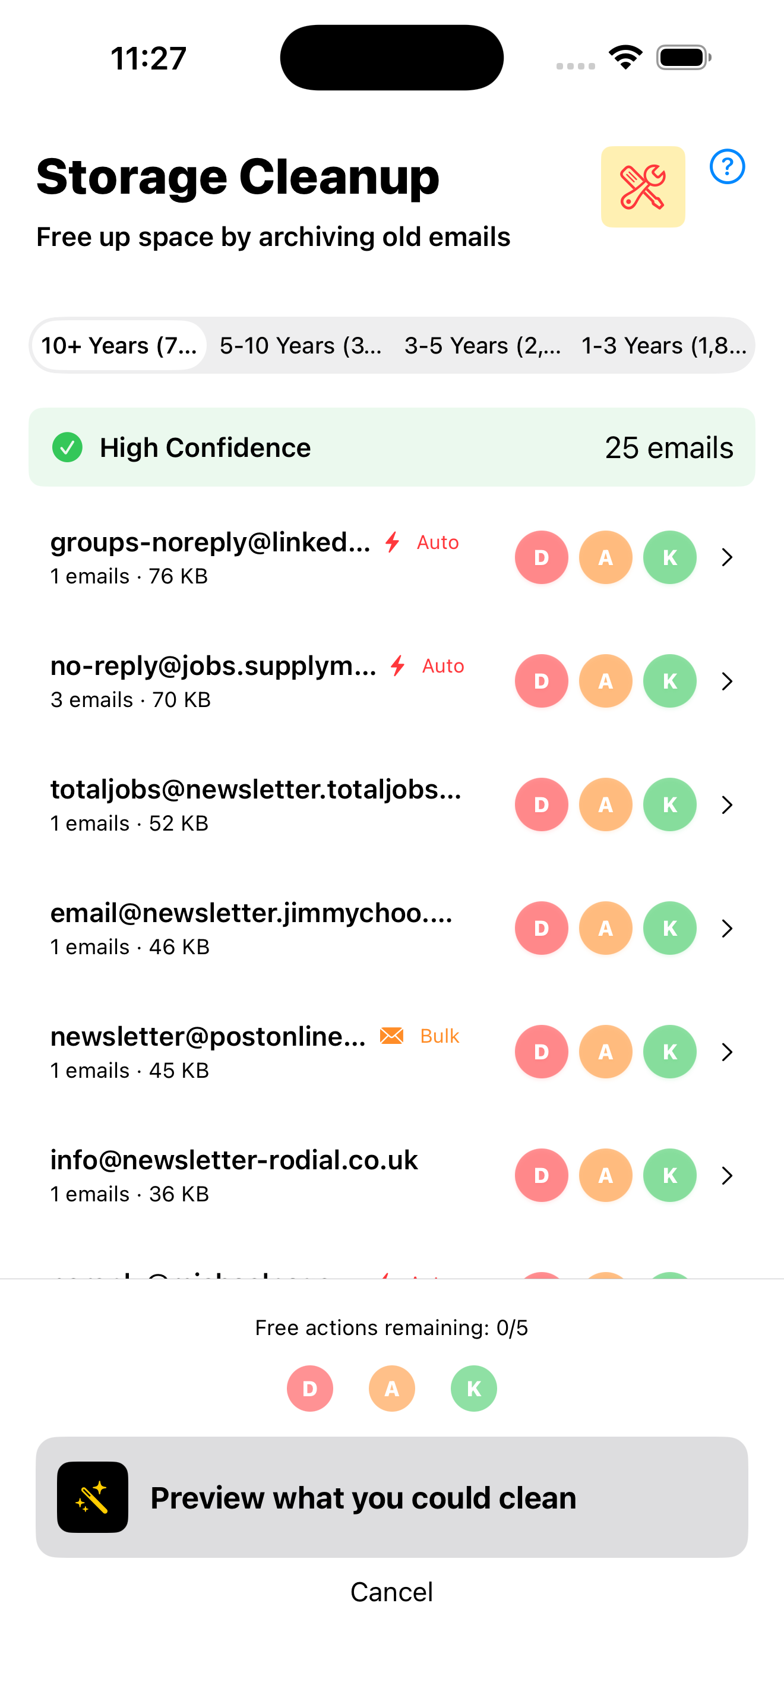Tap green K button for totaljobs newsletter sender

click(x=669, y=804)
